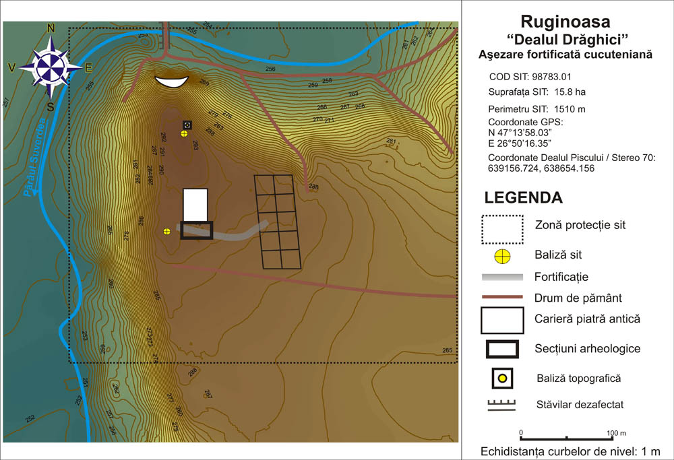Screen dimensions: 674x460
Task: Click the gray Fortificație bar in the legend
Action: point(502,277)
